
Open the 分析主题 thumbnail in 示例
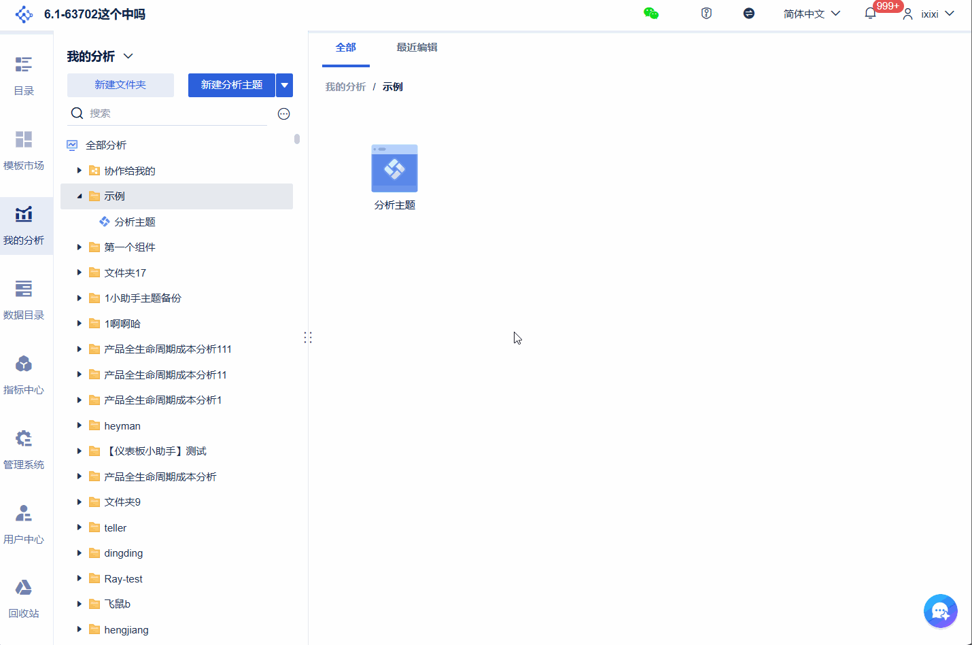click(394, 168)
